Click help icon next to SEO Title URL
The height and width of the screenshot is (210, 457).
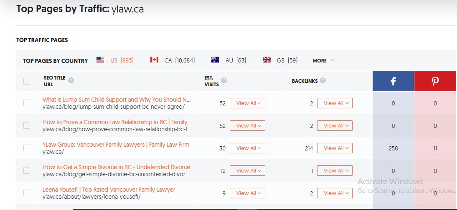[x=71, y=80]
